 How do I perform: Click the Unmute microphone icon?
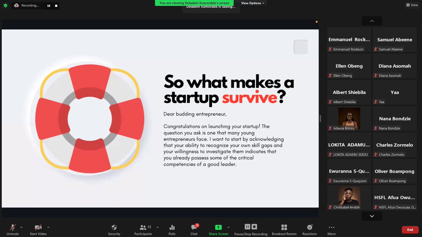coord(13,227)
